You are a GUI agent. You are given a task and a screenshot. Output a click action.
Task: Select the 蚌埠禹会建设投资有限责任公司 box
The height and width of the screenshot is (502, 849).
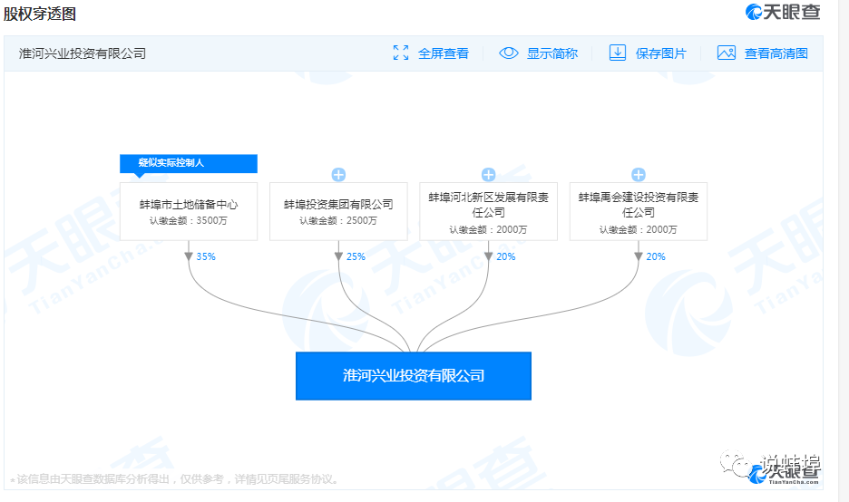tap(639, 211)
